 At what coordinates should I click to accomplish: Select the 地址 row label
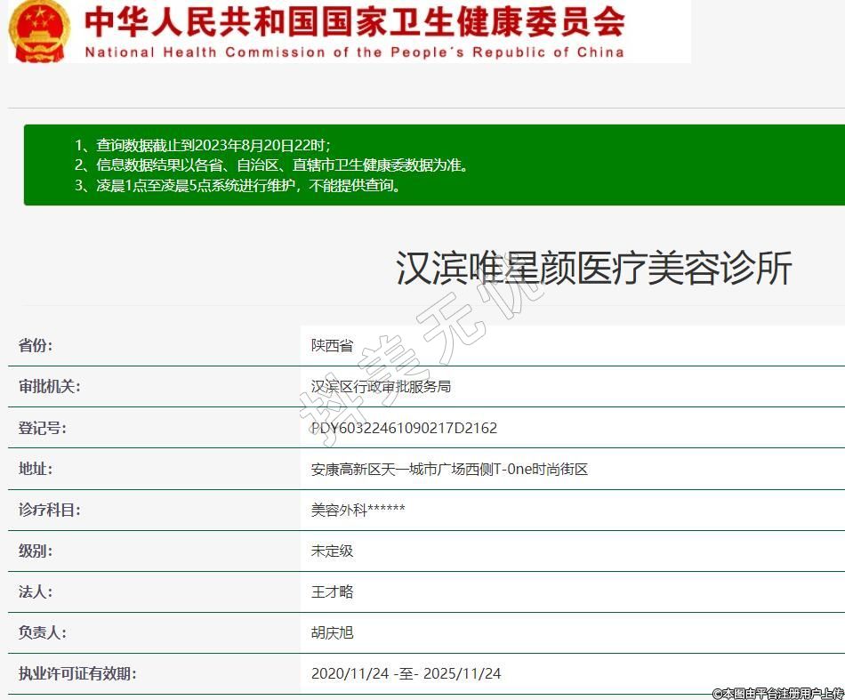36,469
